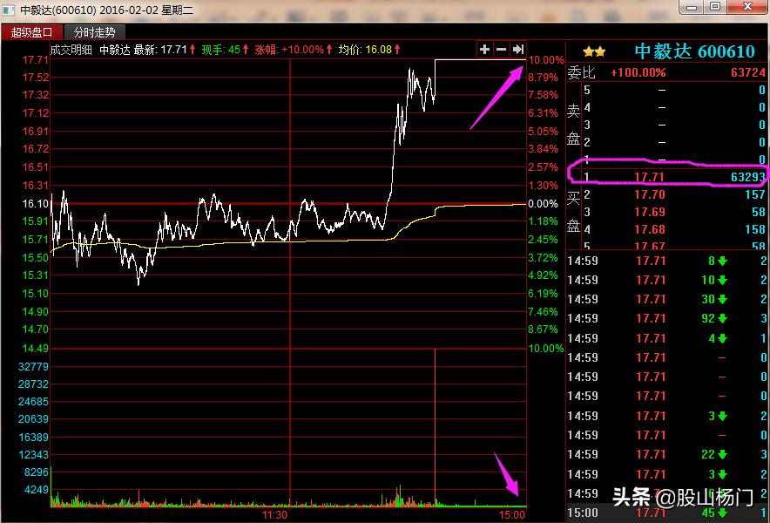Click the minus zoom-out icon above the chart
This screenshot has width=770, height=523.
click(x=501, y=49)
